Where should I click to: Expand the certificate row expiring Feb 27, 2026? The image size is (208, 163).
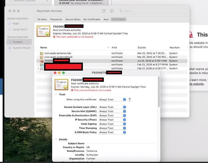38,69
